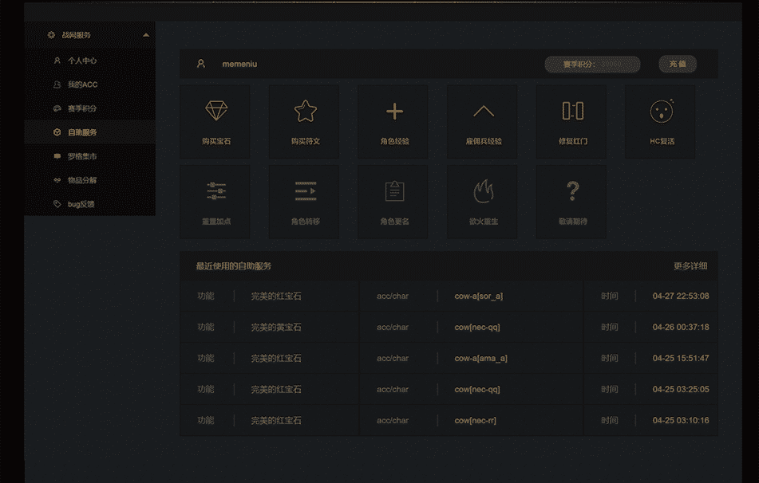Click the 04-27 22:53:08 record row
The height and width of the screenshot is (483, 759).
pyautogui.click(x=449, y=296)
